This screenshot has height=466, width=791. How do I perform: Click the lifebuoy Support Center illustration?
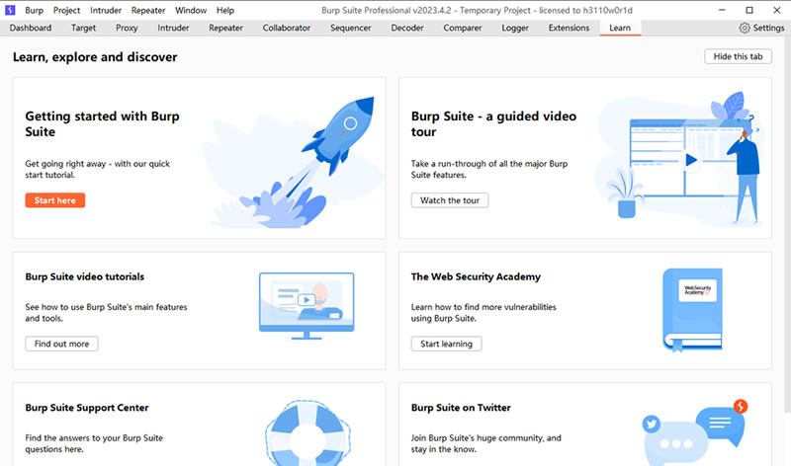308,433
